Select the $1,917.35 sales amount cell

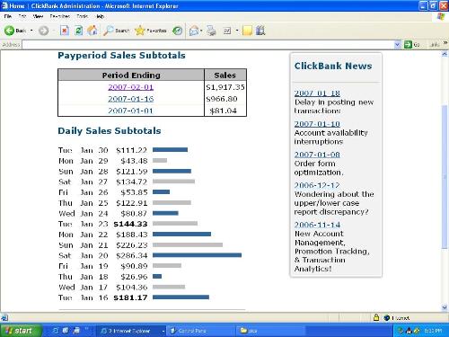(225, 87)
